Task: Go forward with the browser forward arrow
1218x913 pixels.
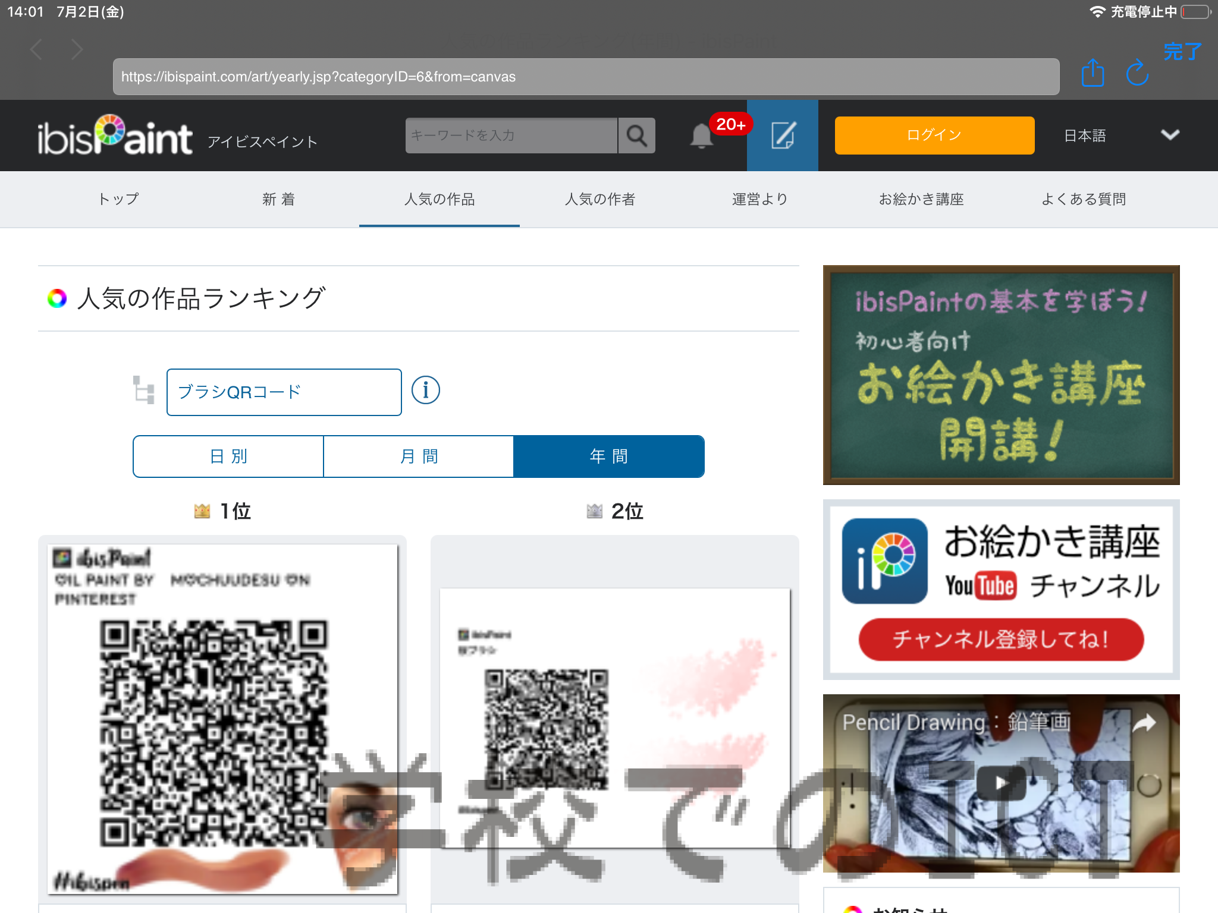Action: pos(77,49)
